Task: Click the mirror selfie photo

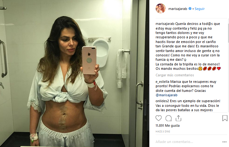Action: (x=74, y=73)
